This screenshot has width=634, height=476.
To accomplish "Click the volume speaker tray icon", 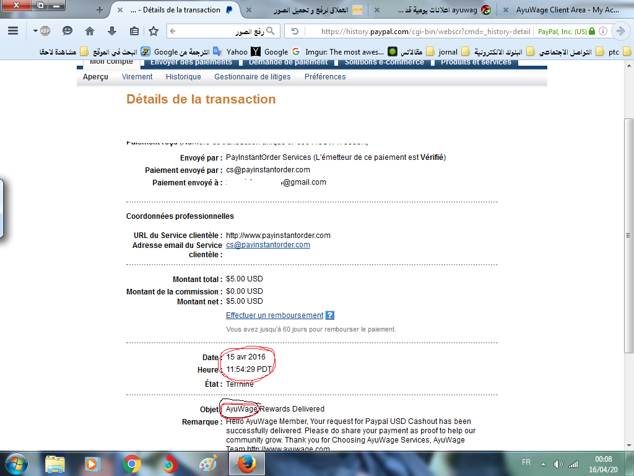I will [558, 464].
